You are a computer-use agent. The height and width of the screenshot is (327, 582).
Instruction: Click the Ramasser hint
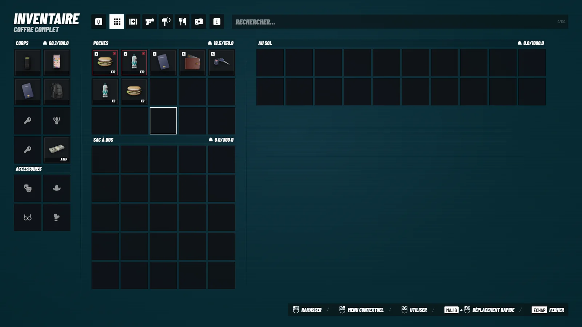coord(307,310)
